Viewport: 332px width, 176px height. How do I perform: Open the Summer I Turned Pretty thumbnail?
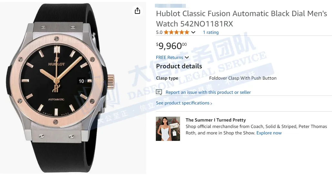[168, 129]
